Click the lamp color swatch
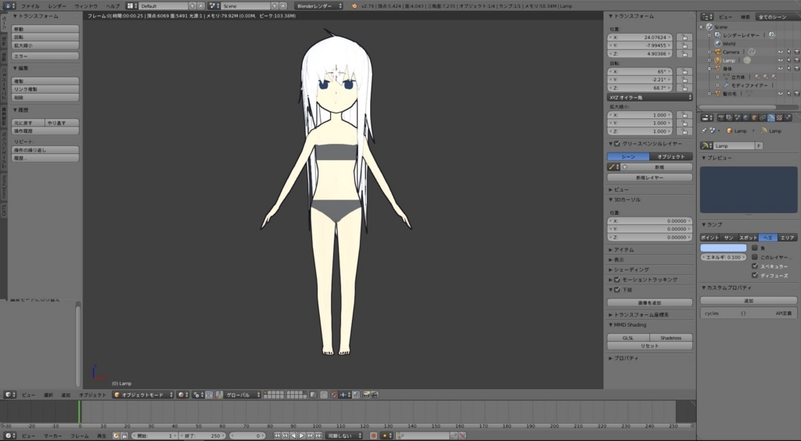The width and height of the screenshot is (801, 441). pos(723,248)
